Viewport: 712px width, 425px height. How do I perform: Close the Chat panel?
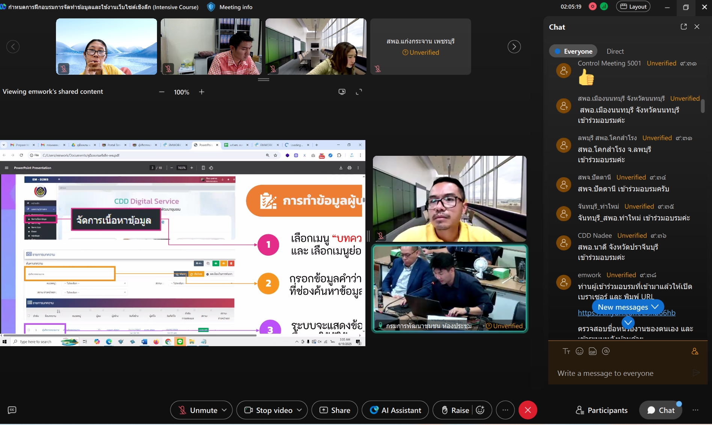(697, 27)
